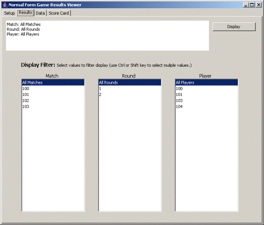Viewport: 264px width, 225px height.
Task: Minimize the Results Viewer window
Action: point(246,5)
